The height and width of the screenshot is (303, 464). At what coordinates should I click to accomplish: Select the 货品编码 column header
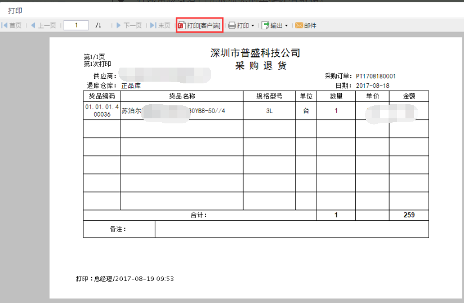101,96
